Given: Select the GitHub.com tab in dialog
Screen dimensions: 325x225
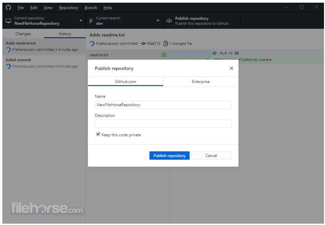Looking at the screenshot, I should coord(126,82).
